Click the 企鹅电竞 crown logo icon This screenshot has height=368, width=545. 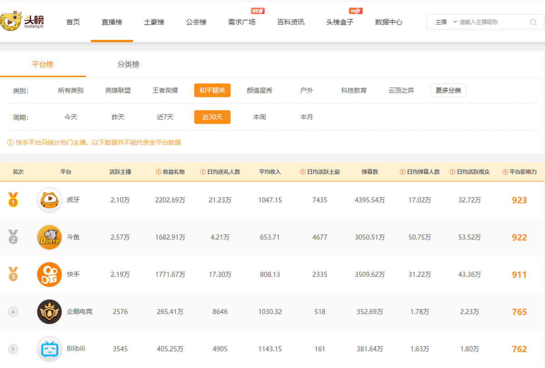click(x=49, y=312)
